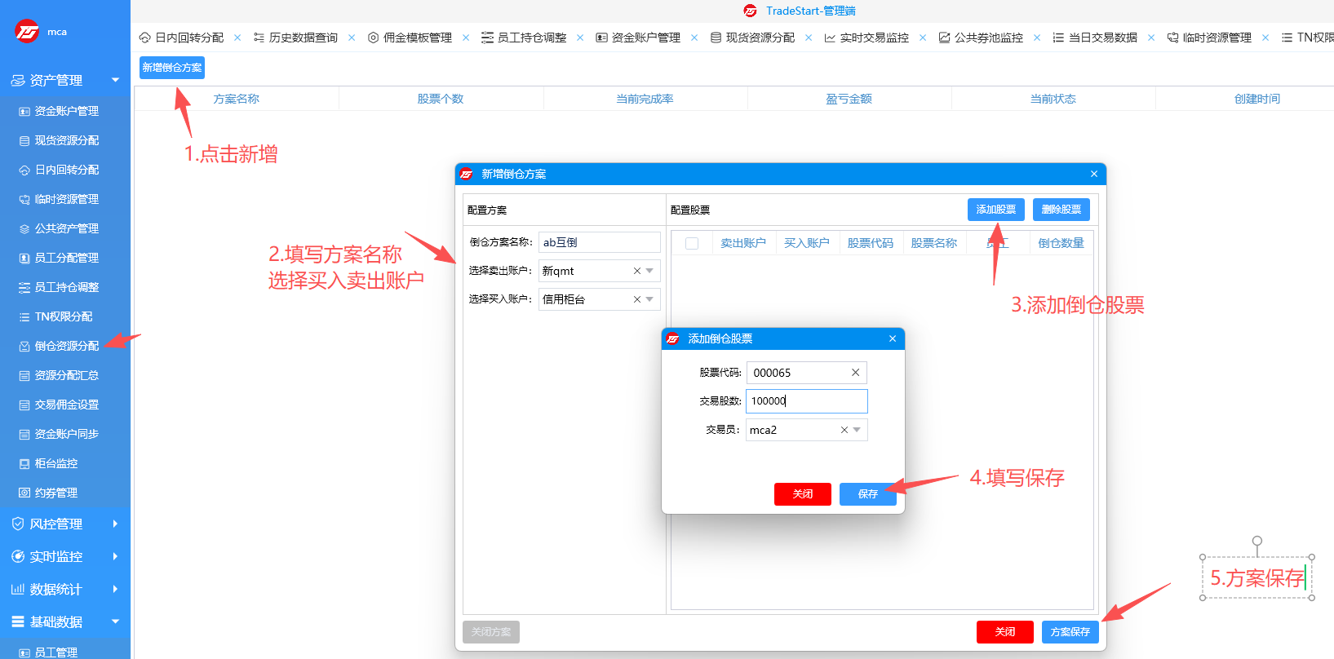Click the 数据统计 chart icon

tap(18, 589)
